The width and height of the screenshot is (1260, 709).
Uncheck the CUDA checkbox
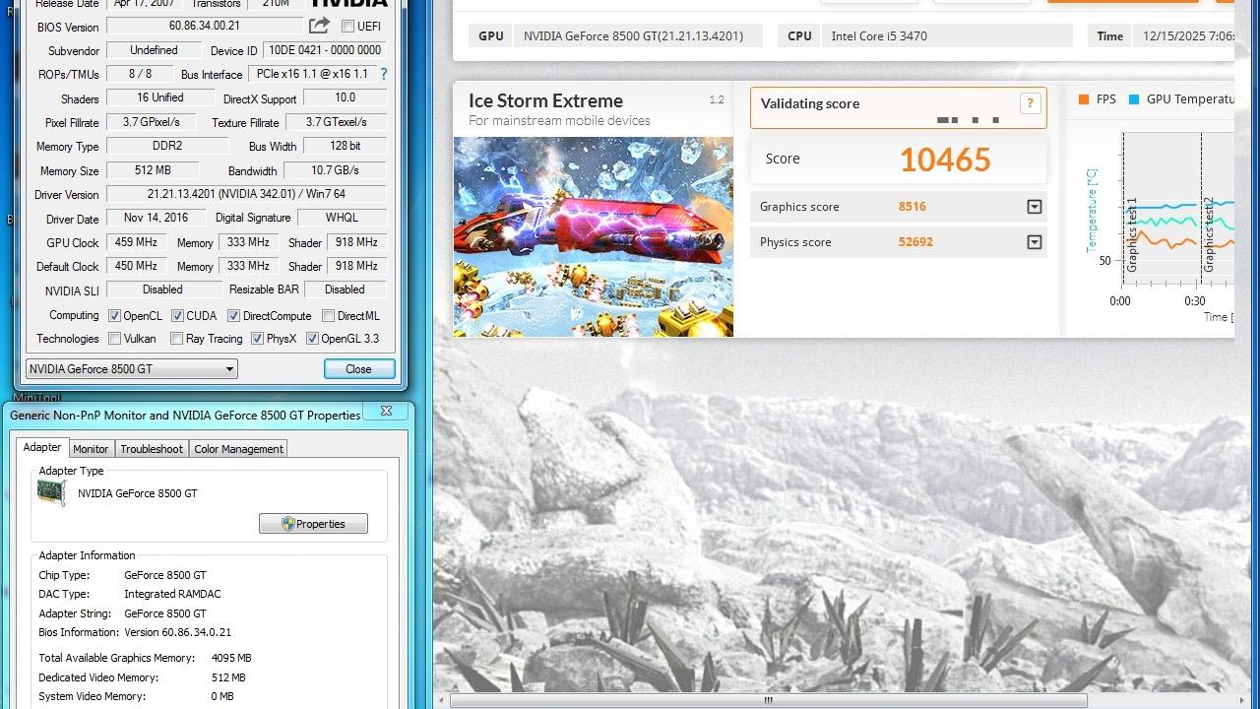(177, 316)
